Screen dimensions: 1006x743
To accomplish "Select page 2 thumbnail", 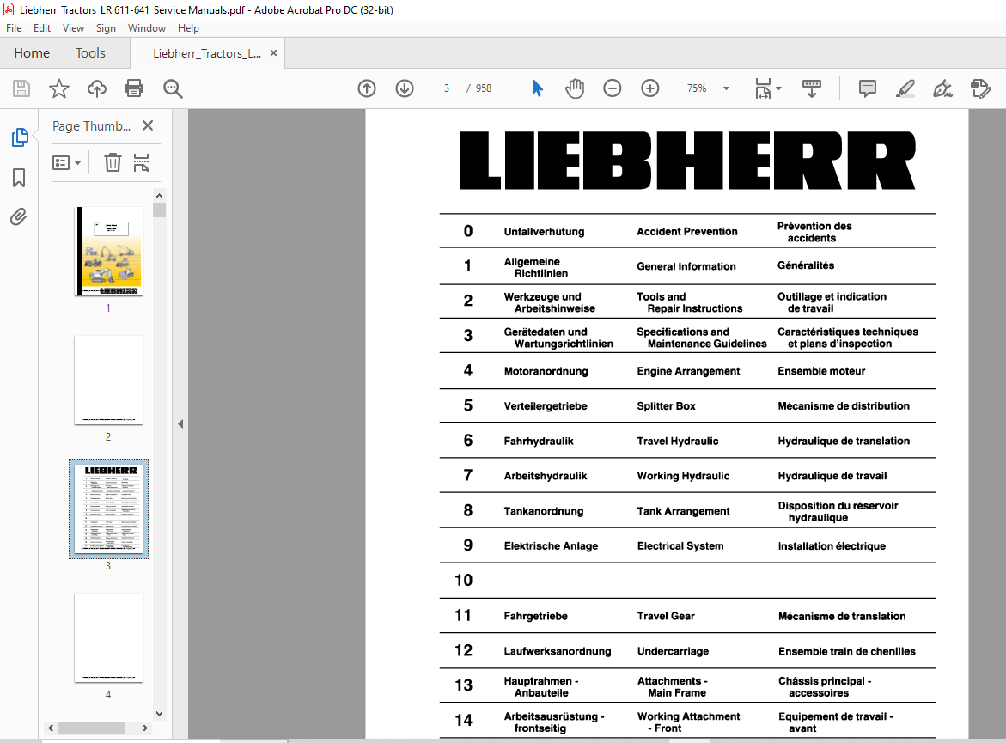I will point(108,380).
